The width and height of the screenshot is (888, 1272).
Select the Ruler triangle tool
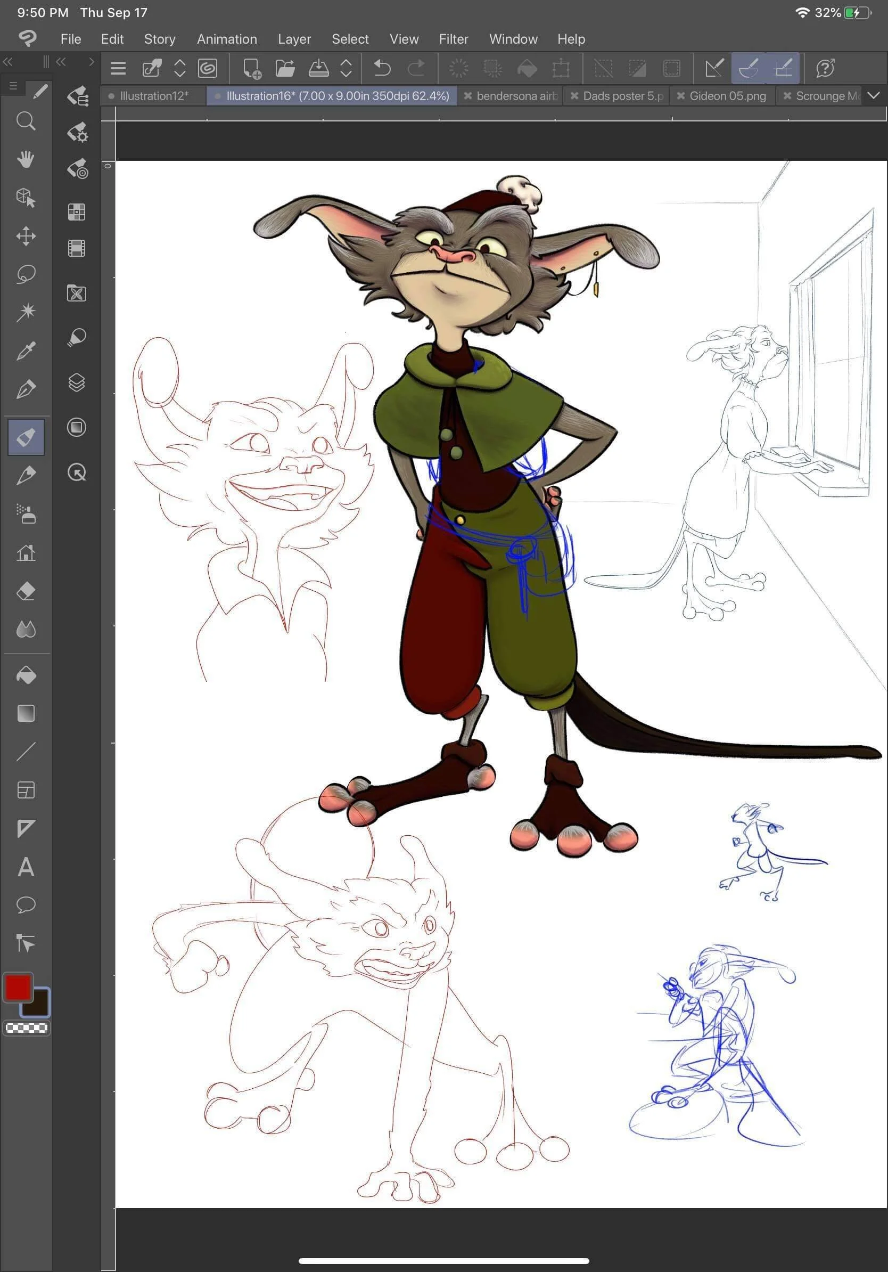[x=26, y=829]
